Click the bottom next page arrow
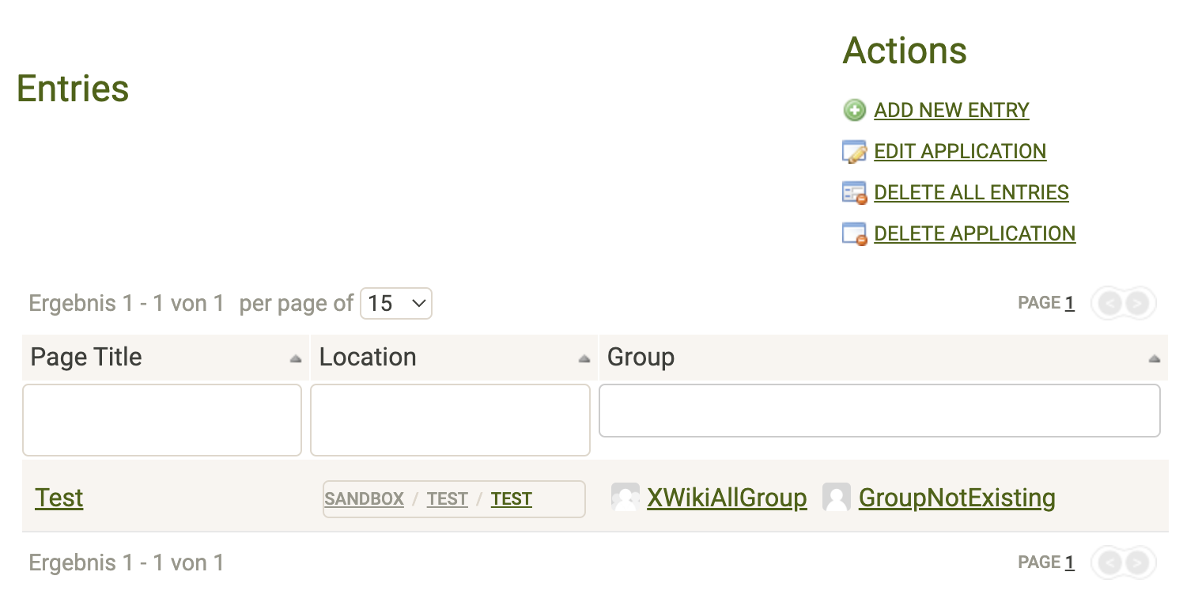1183x606 pixels. point(1137,562)
